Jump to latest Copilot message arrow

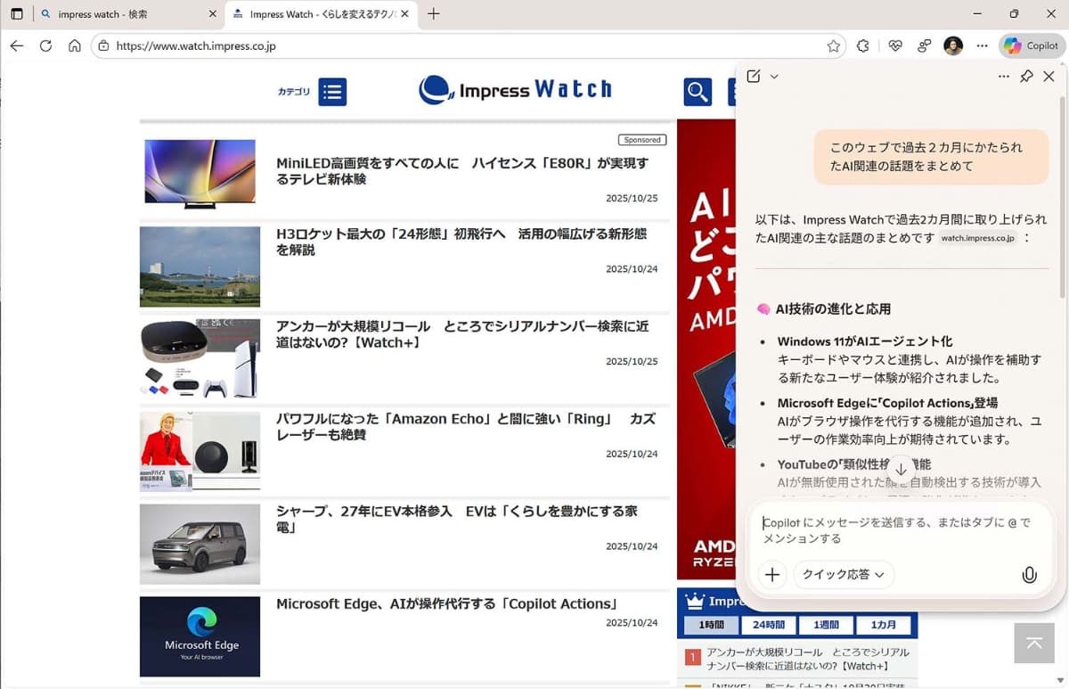click(x=901, y=469)
